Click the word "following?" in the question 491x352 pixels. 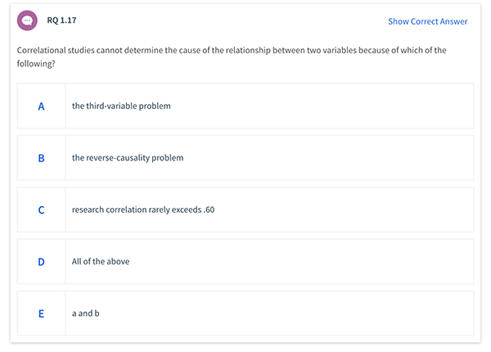tap(36, 64)
